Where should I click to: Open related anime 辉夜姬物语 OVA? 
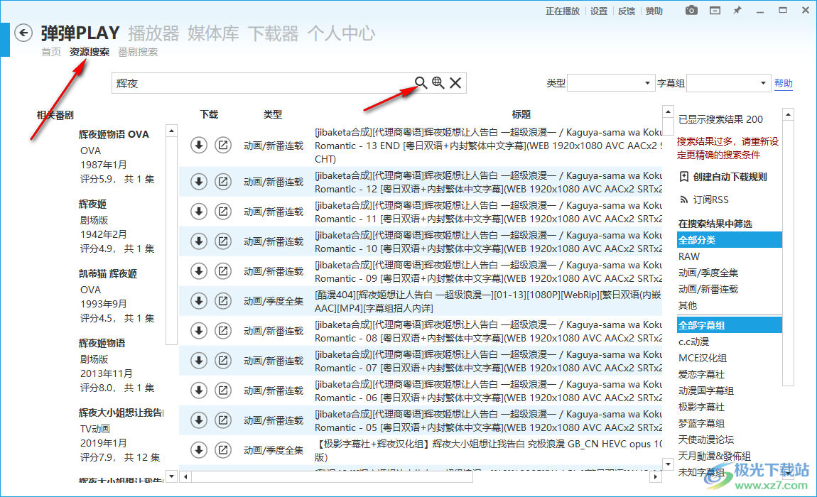pyautogui.click(x=114, y=134)
